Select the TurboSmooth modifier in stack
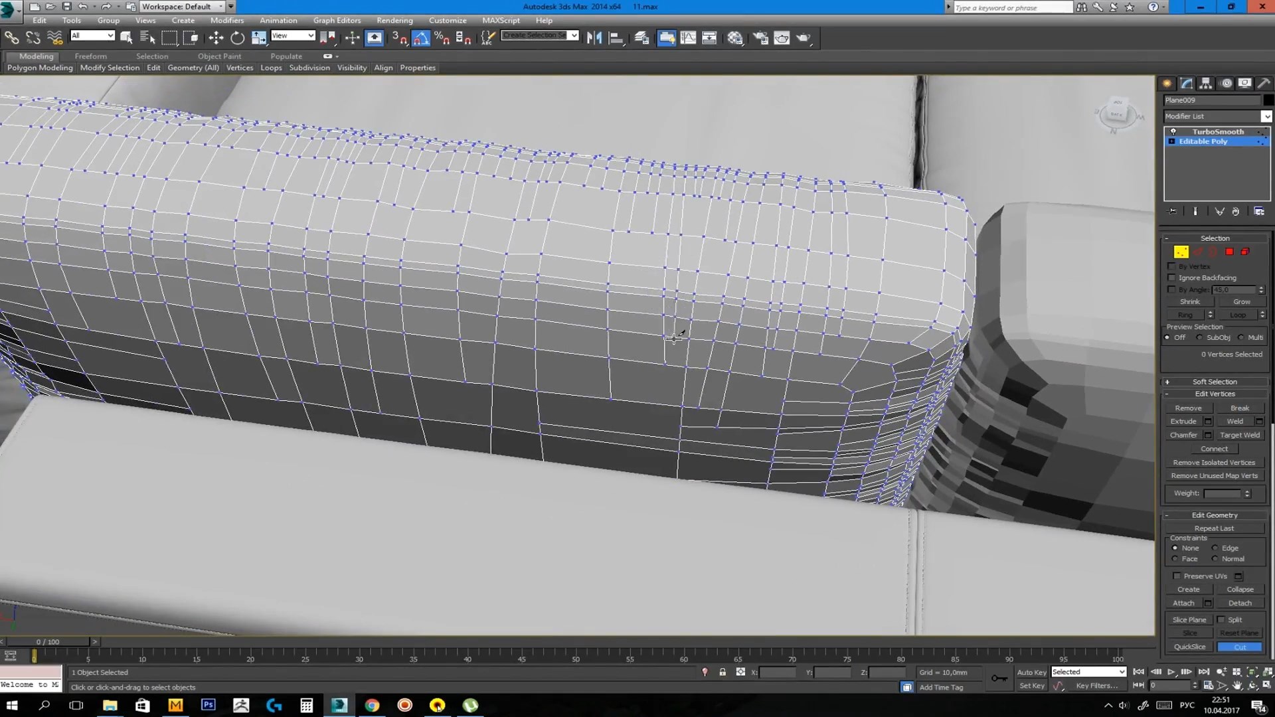The height and width of the screenshot is (717, 1275). click(1217, 131)
